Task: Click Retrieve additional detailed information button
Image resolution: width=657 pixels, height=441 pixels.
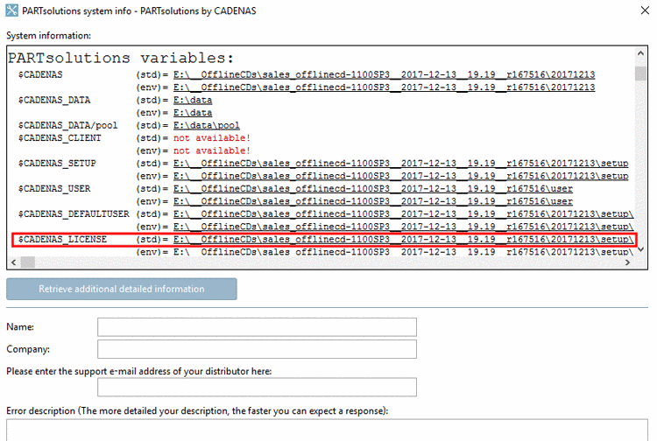Action: coord(122,289)
